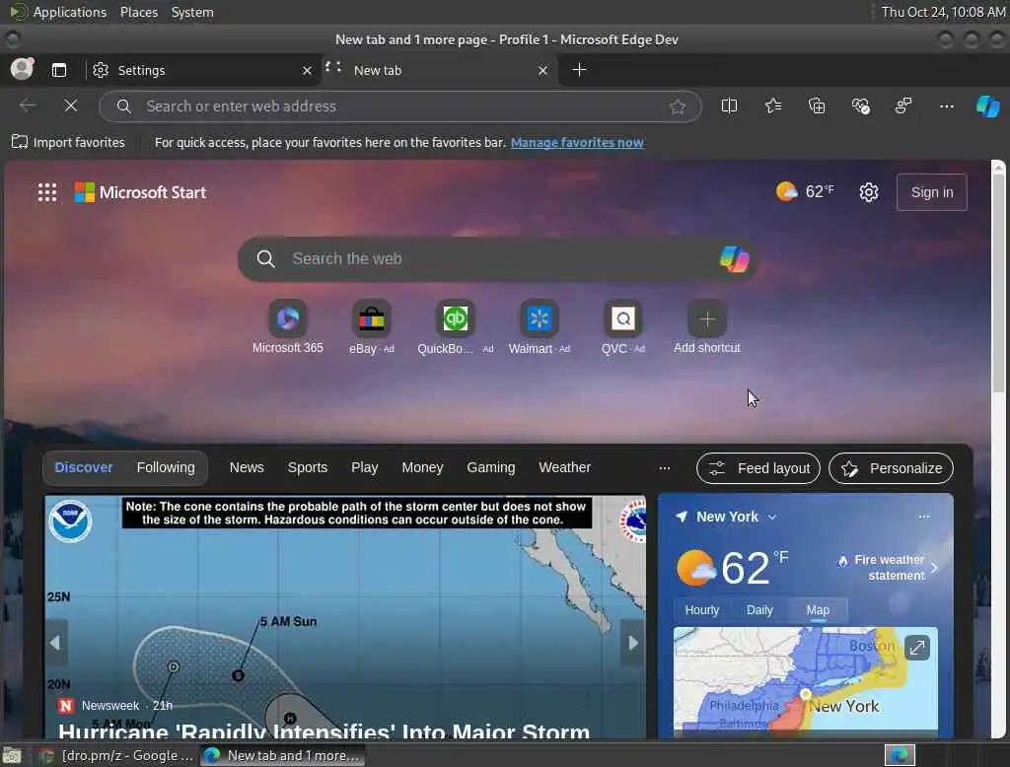Open Fire weather statement alert
1010x767 pixels.
click(x=889, y=567)
